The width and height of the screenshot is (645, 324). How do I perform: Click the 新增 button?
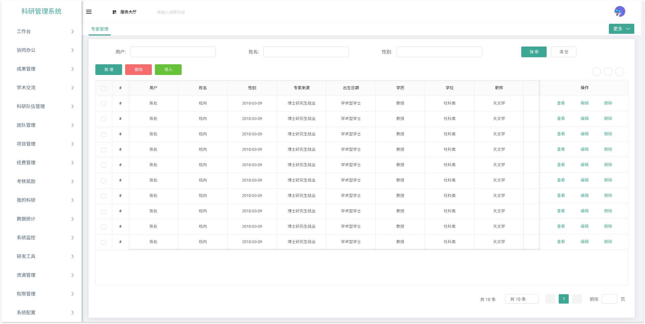click(109, 70)
